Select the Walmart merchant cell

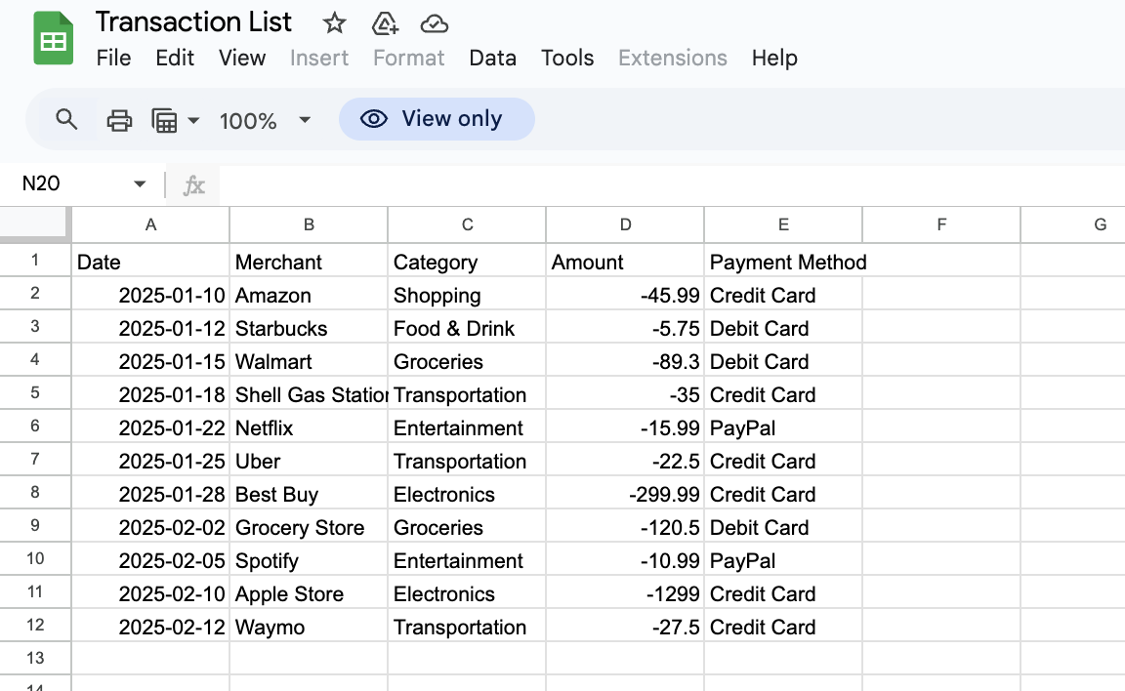click(x=309, y=360)
